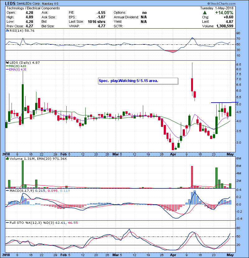Click the Volume figure 1,308,599
The image size is (249, 258).
[225, 26]
